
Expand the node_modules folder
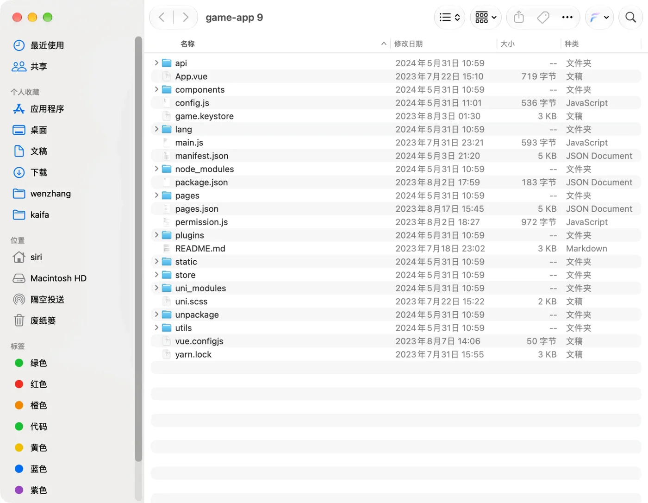coord(156,169)
